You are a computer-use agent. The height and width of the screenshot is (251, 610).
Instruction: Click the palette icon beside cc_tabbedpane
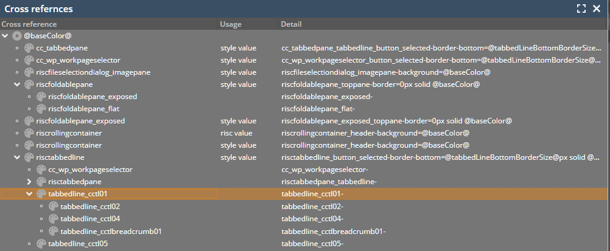point(29,48)
